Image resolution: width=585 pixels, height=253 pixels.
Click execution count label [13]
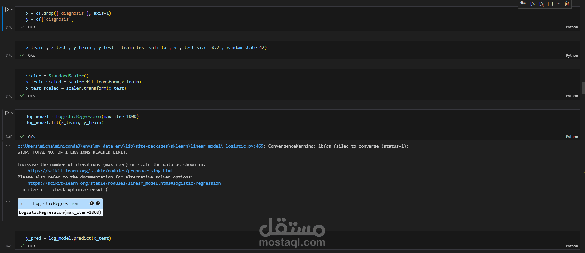9,27
